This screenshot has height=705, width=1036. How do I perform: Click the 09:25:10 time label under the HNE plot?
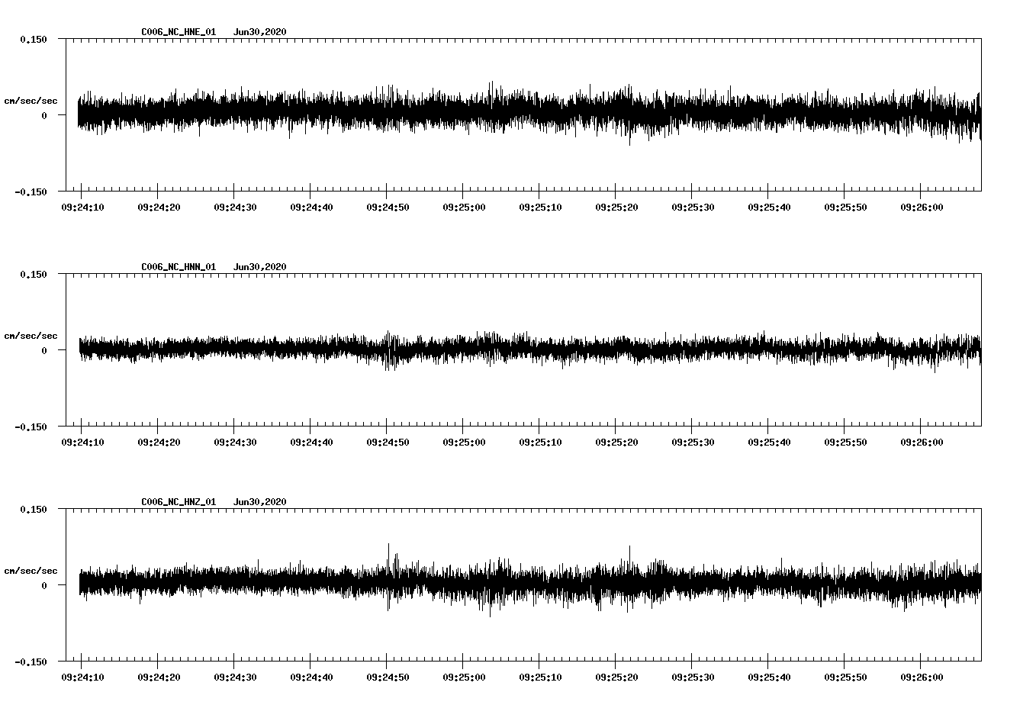540,208
